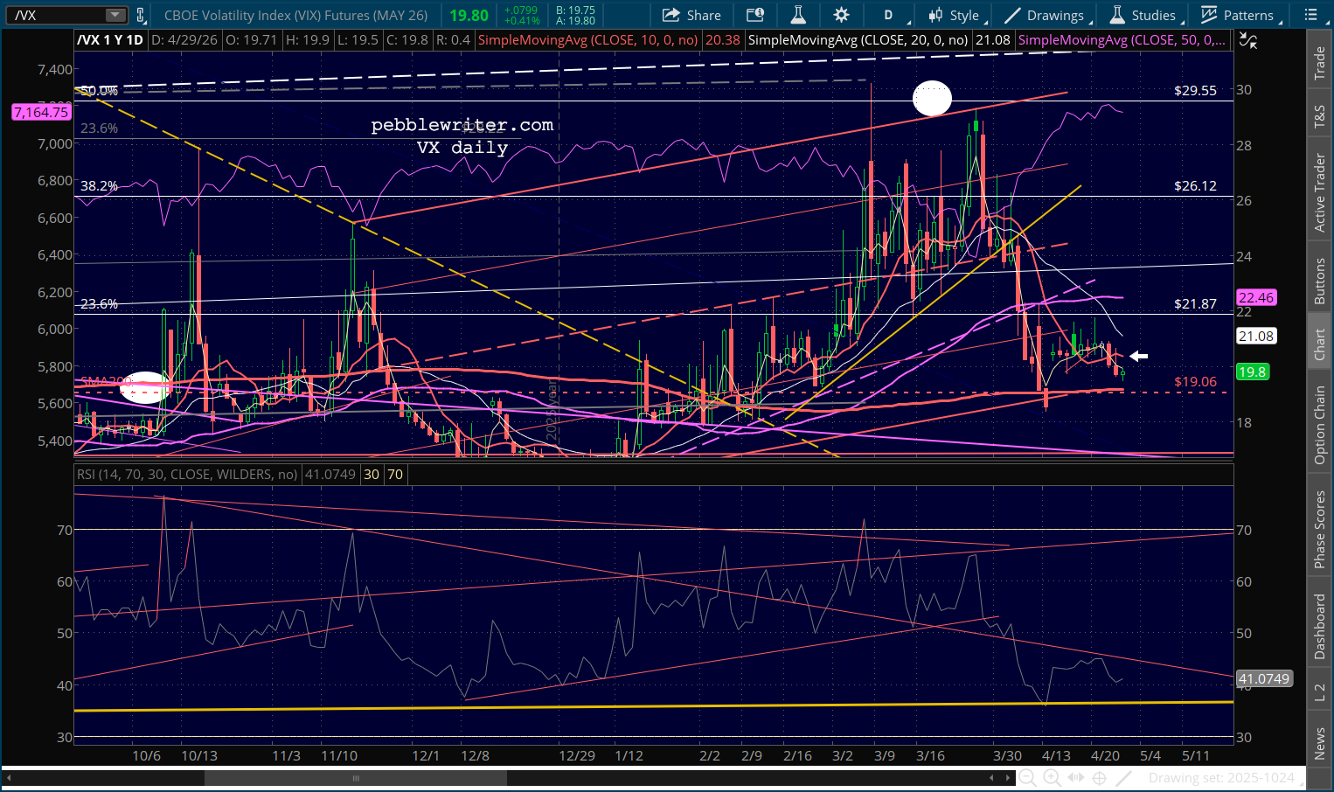
Task: Click the Share button
Action: click(x=691, y=15)
